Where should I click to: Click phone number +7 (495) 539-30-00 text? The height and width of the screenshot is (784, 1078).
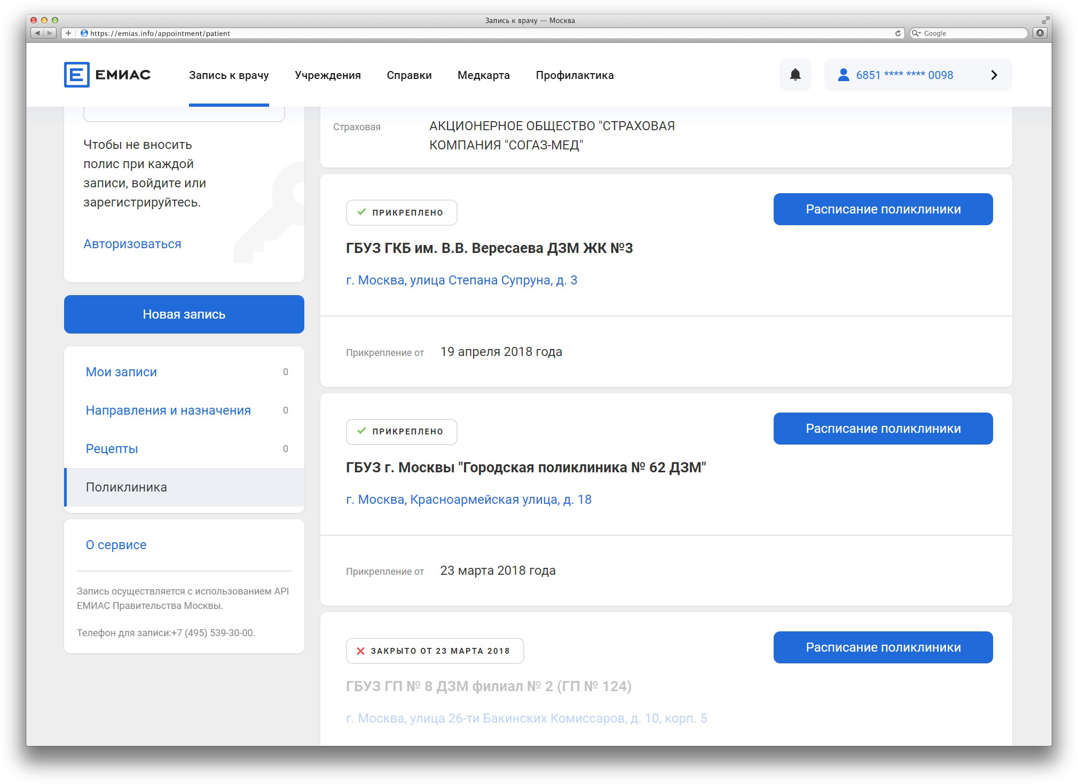pyautogui.click(x=213, y=633)
